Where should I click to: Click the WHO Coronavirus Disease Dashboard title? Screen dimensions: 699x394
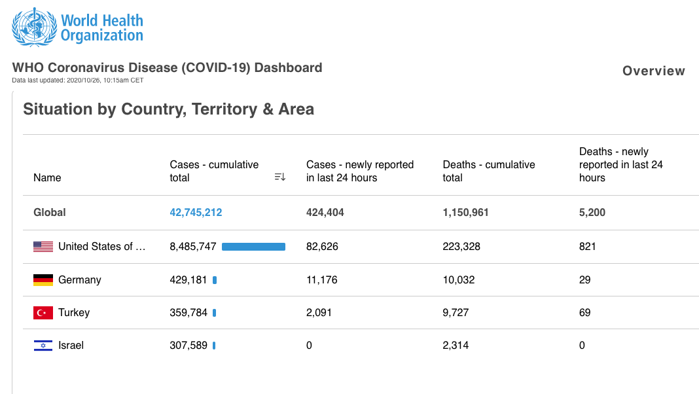167,68
